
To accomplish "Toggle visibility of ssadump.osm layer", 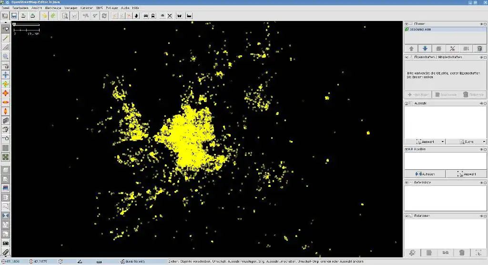I will coord(407,30).
